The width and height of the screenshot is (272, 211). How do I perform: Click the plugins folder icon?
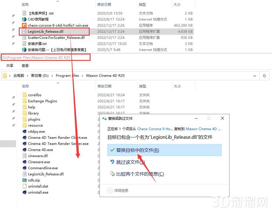coord(25,119)
